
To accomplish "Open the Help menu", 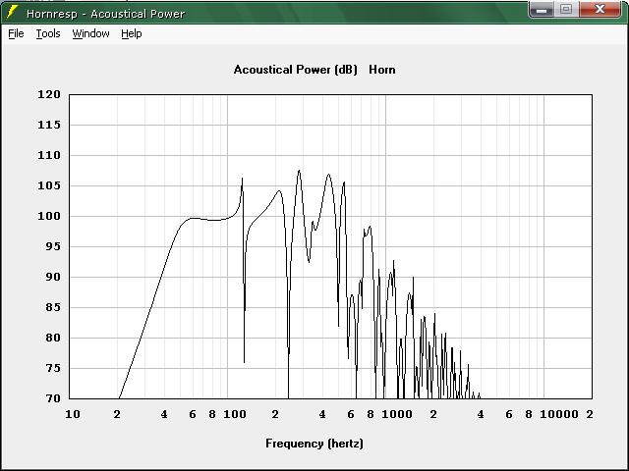I will 132,33.
